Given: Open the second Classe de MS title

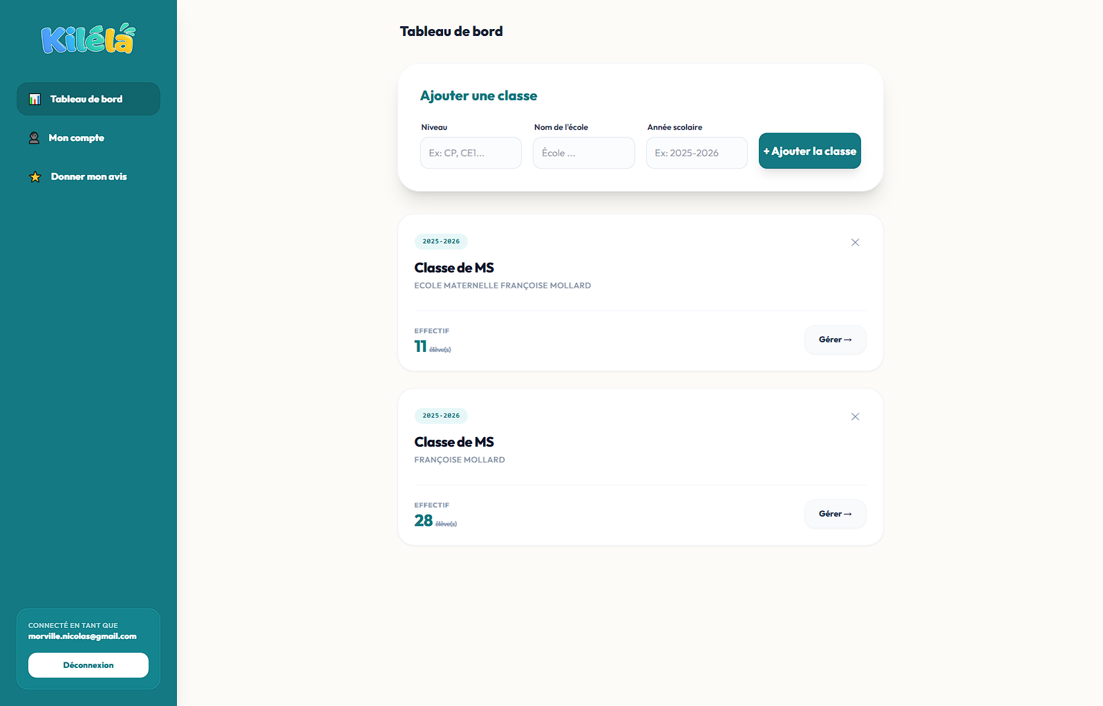Looking at the screenshot, I should point(454,442).
